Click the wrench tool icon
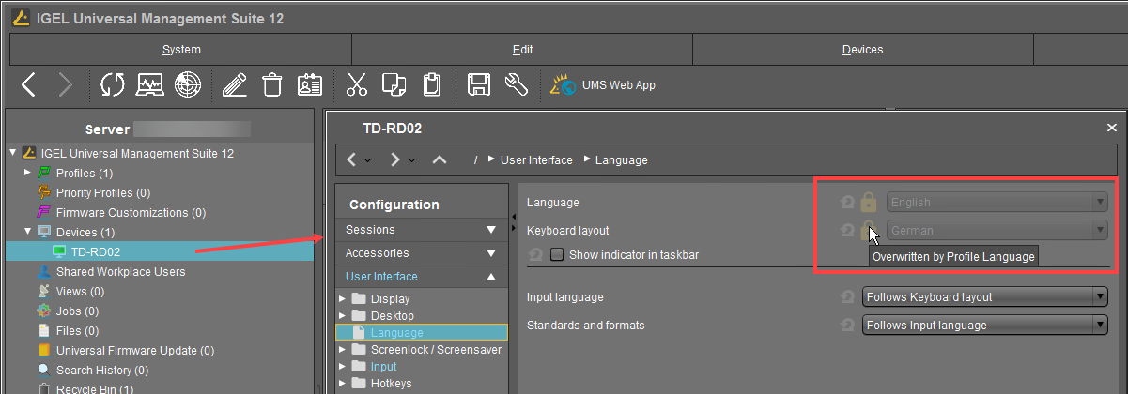 517,85
